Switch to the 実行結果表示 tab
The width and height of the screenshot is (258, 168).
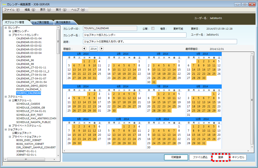pos(63,22)
